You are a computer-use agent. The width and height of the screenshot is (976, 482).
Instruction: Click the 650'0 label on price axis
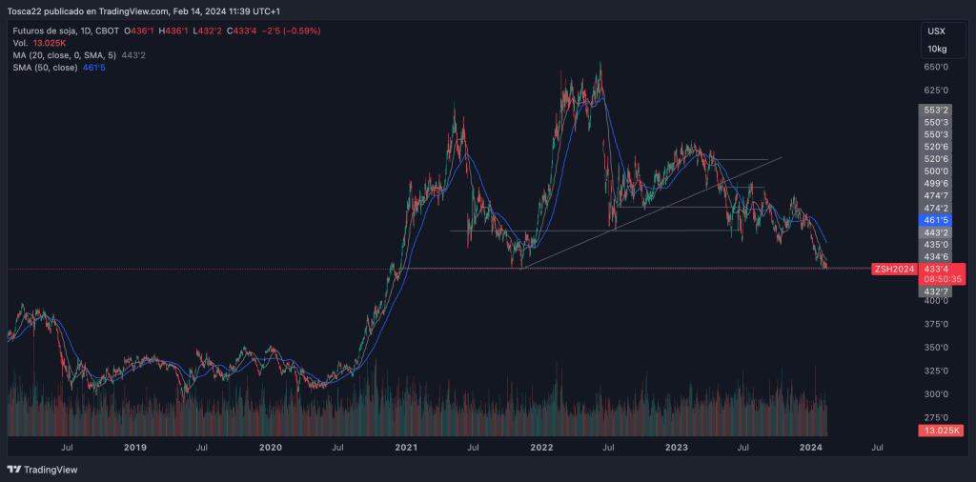tap(936, 67)
